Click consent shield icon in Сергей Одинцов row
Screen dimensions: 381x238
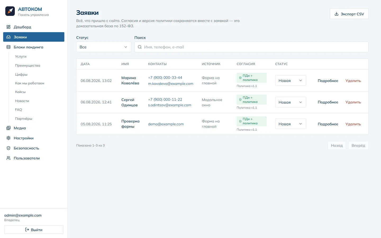(x=240, y=100)
